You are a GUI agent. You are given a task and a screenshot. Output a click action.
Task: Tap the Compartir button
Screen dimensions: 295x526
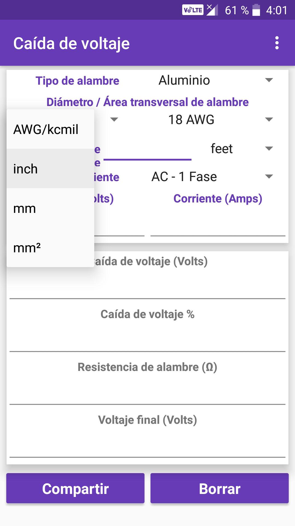pos(75,488)
